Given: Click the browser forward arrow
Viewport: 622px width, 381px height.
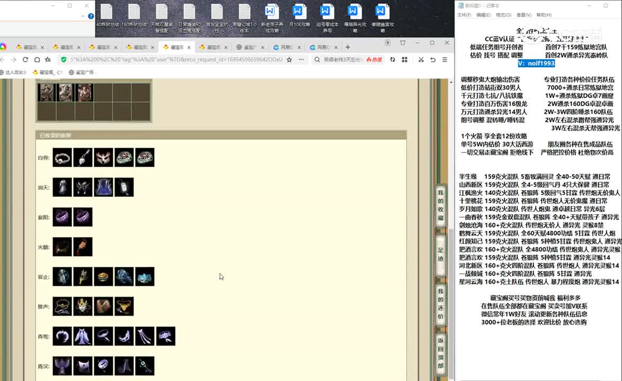Looking at the screenshot, I should pyautogui.click(x=13, y=59).
